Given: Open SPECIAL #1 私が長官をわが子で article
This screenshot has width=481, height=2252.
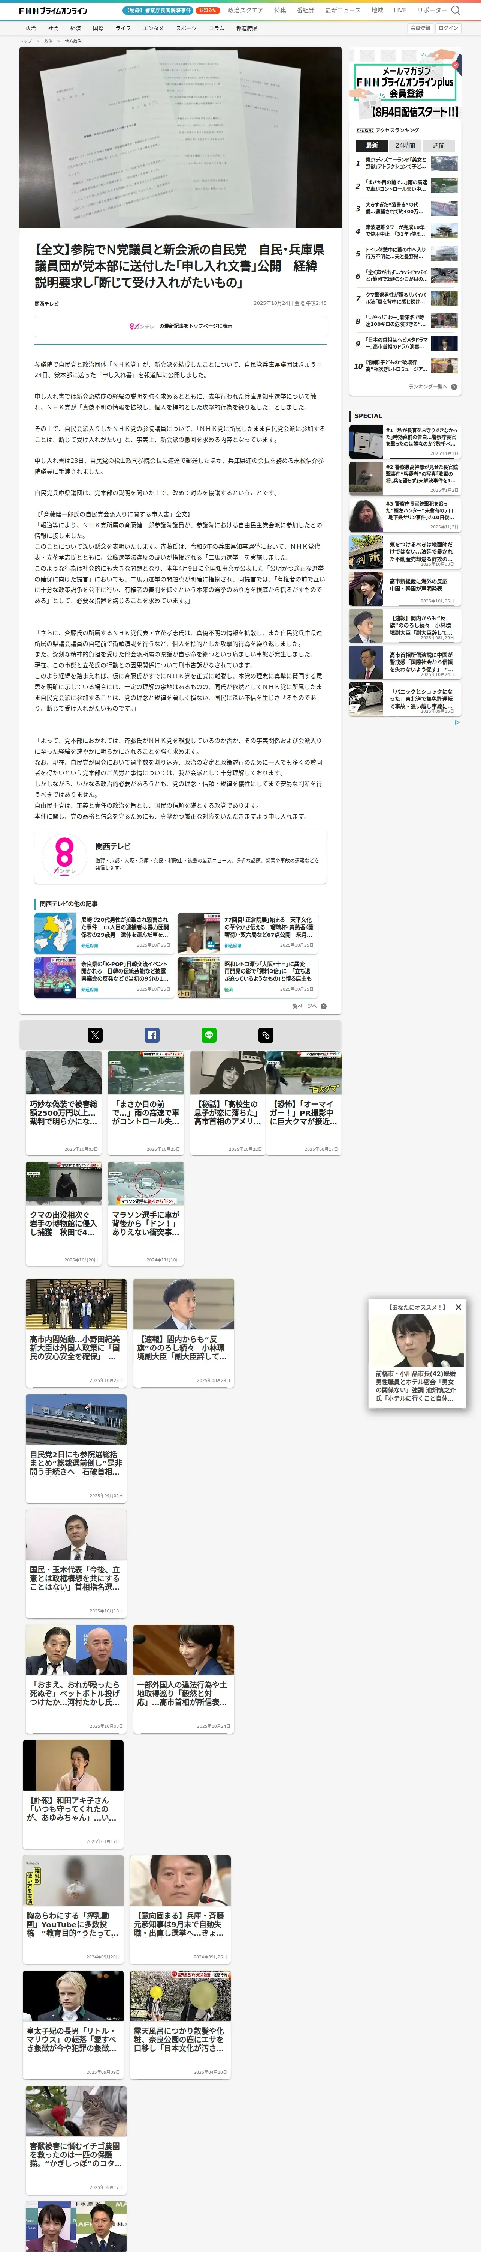Looking at the screenshot, I should (405, 441).
